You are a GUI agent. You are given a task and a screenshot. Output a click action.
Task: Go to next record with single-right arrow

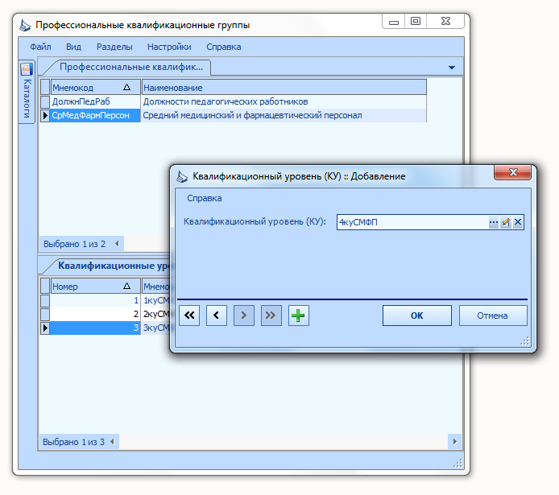click(244, 316)
